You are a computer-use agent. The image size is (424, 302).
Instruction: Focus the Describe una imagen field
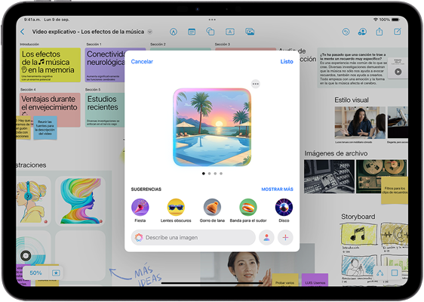click(193, 238)
